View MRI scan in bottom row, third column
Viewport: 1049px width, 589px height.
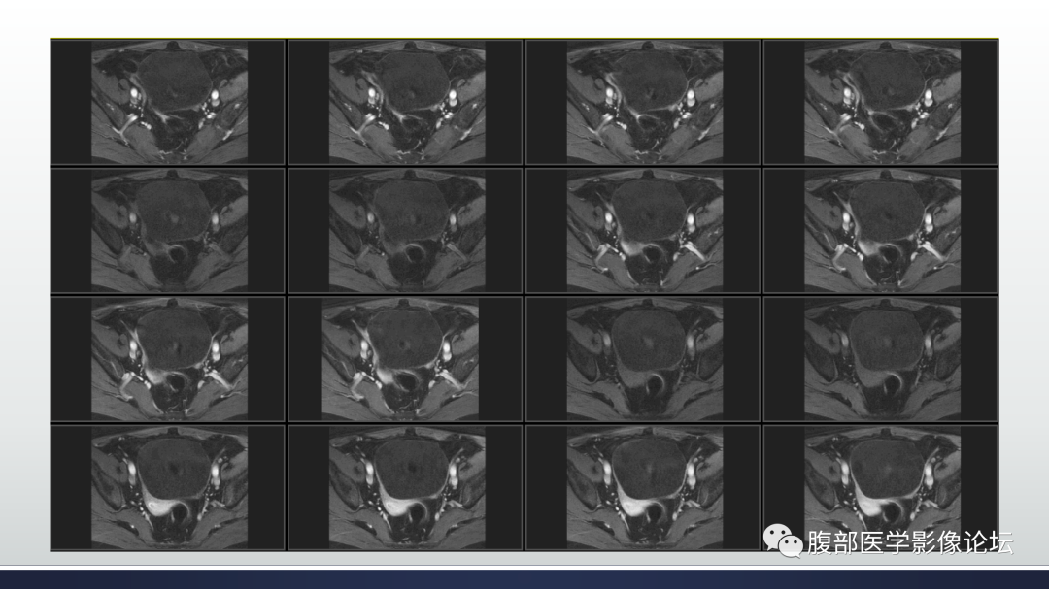(643, 487)
